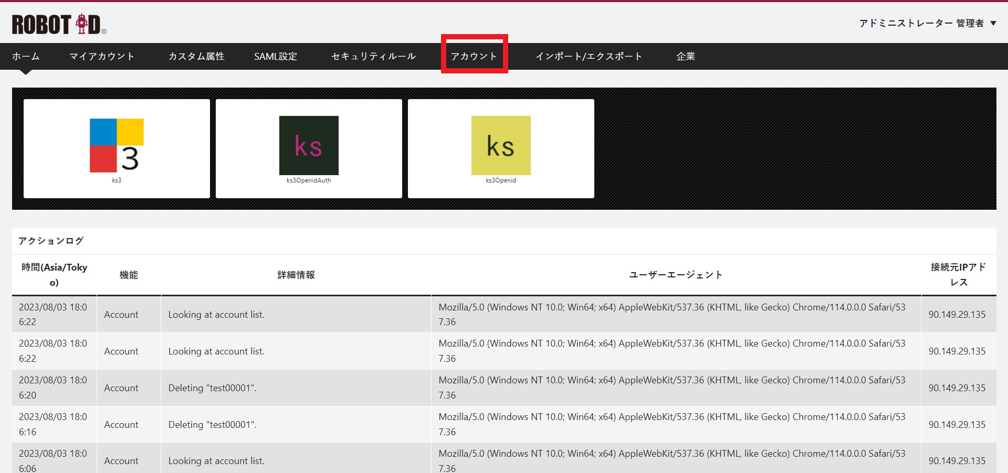
Task: Open インポート/エクスポート page
Action: [589, 56]
